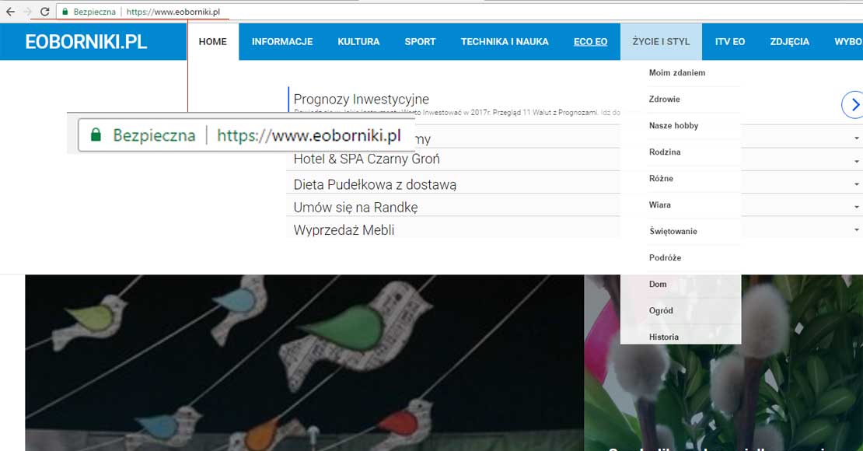863x451 pixels.
Task: Open the SPORT menu
Action: (x=420, y=42)
